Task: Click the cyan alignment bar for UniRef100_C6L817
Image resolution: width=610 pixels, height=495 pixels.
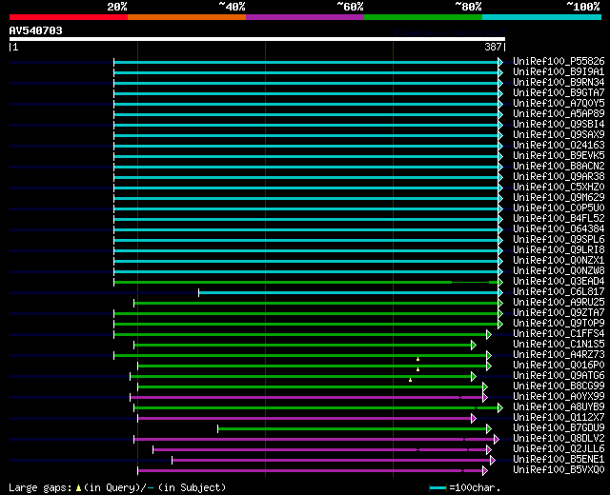Action: [x=349, y=292]
